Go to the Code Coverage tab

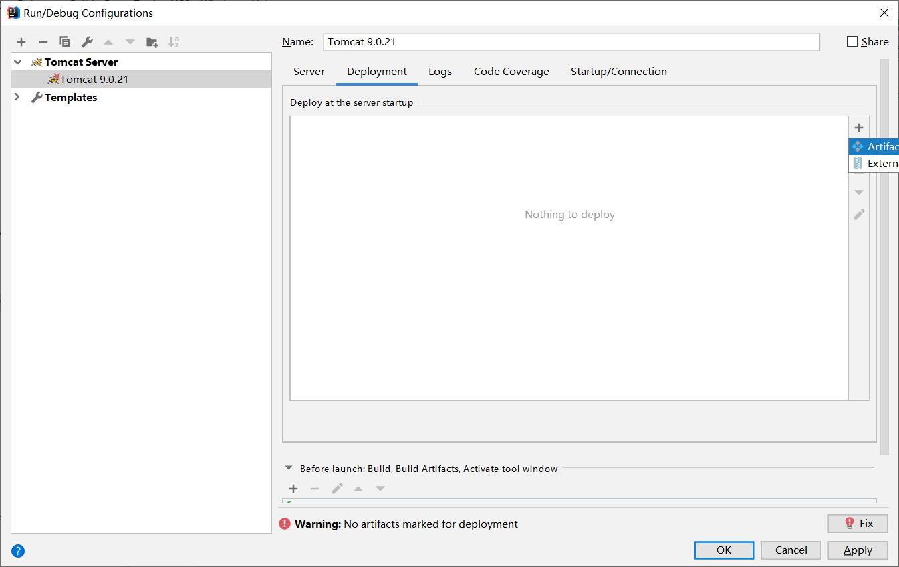(x=511, y=72)
